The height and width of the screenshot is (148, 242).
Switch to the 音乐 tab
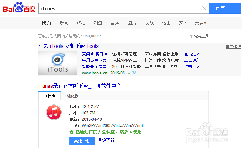tap(115, 23)
